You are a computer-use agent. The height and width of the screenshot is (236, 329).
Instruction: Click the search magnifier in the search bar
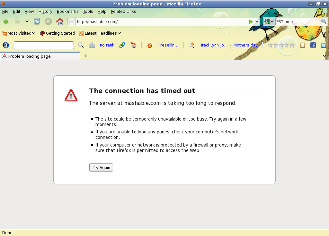[x=324, y=21]
